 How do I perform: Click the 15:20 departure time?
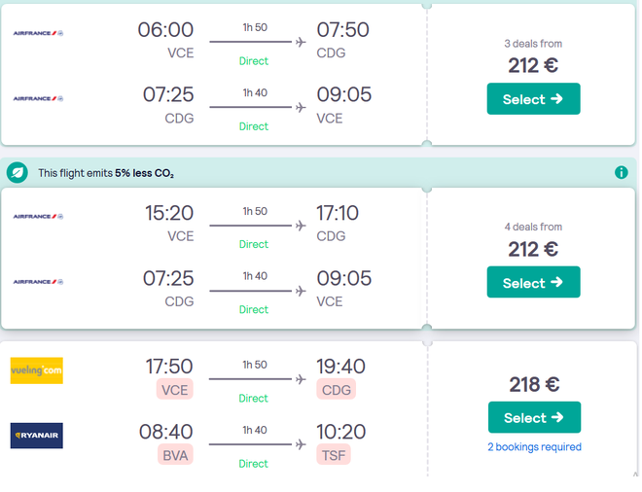169,213
